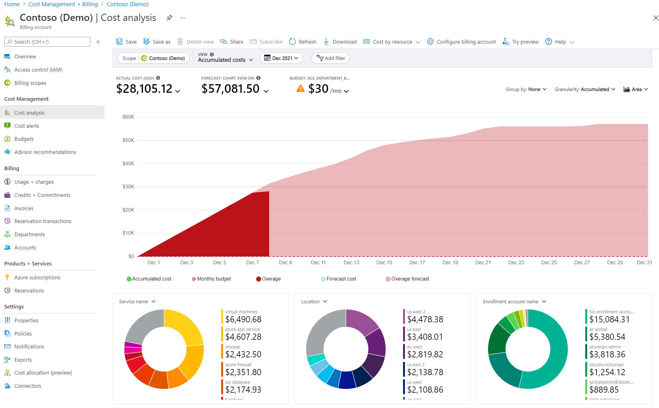Click the Refresh button in toolbar
The height and width of the screenshot is (408, 659).
pyautogui.click(x=302, y=42)
